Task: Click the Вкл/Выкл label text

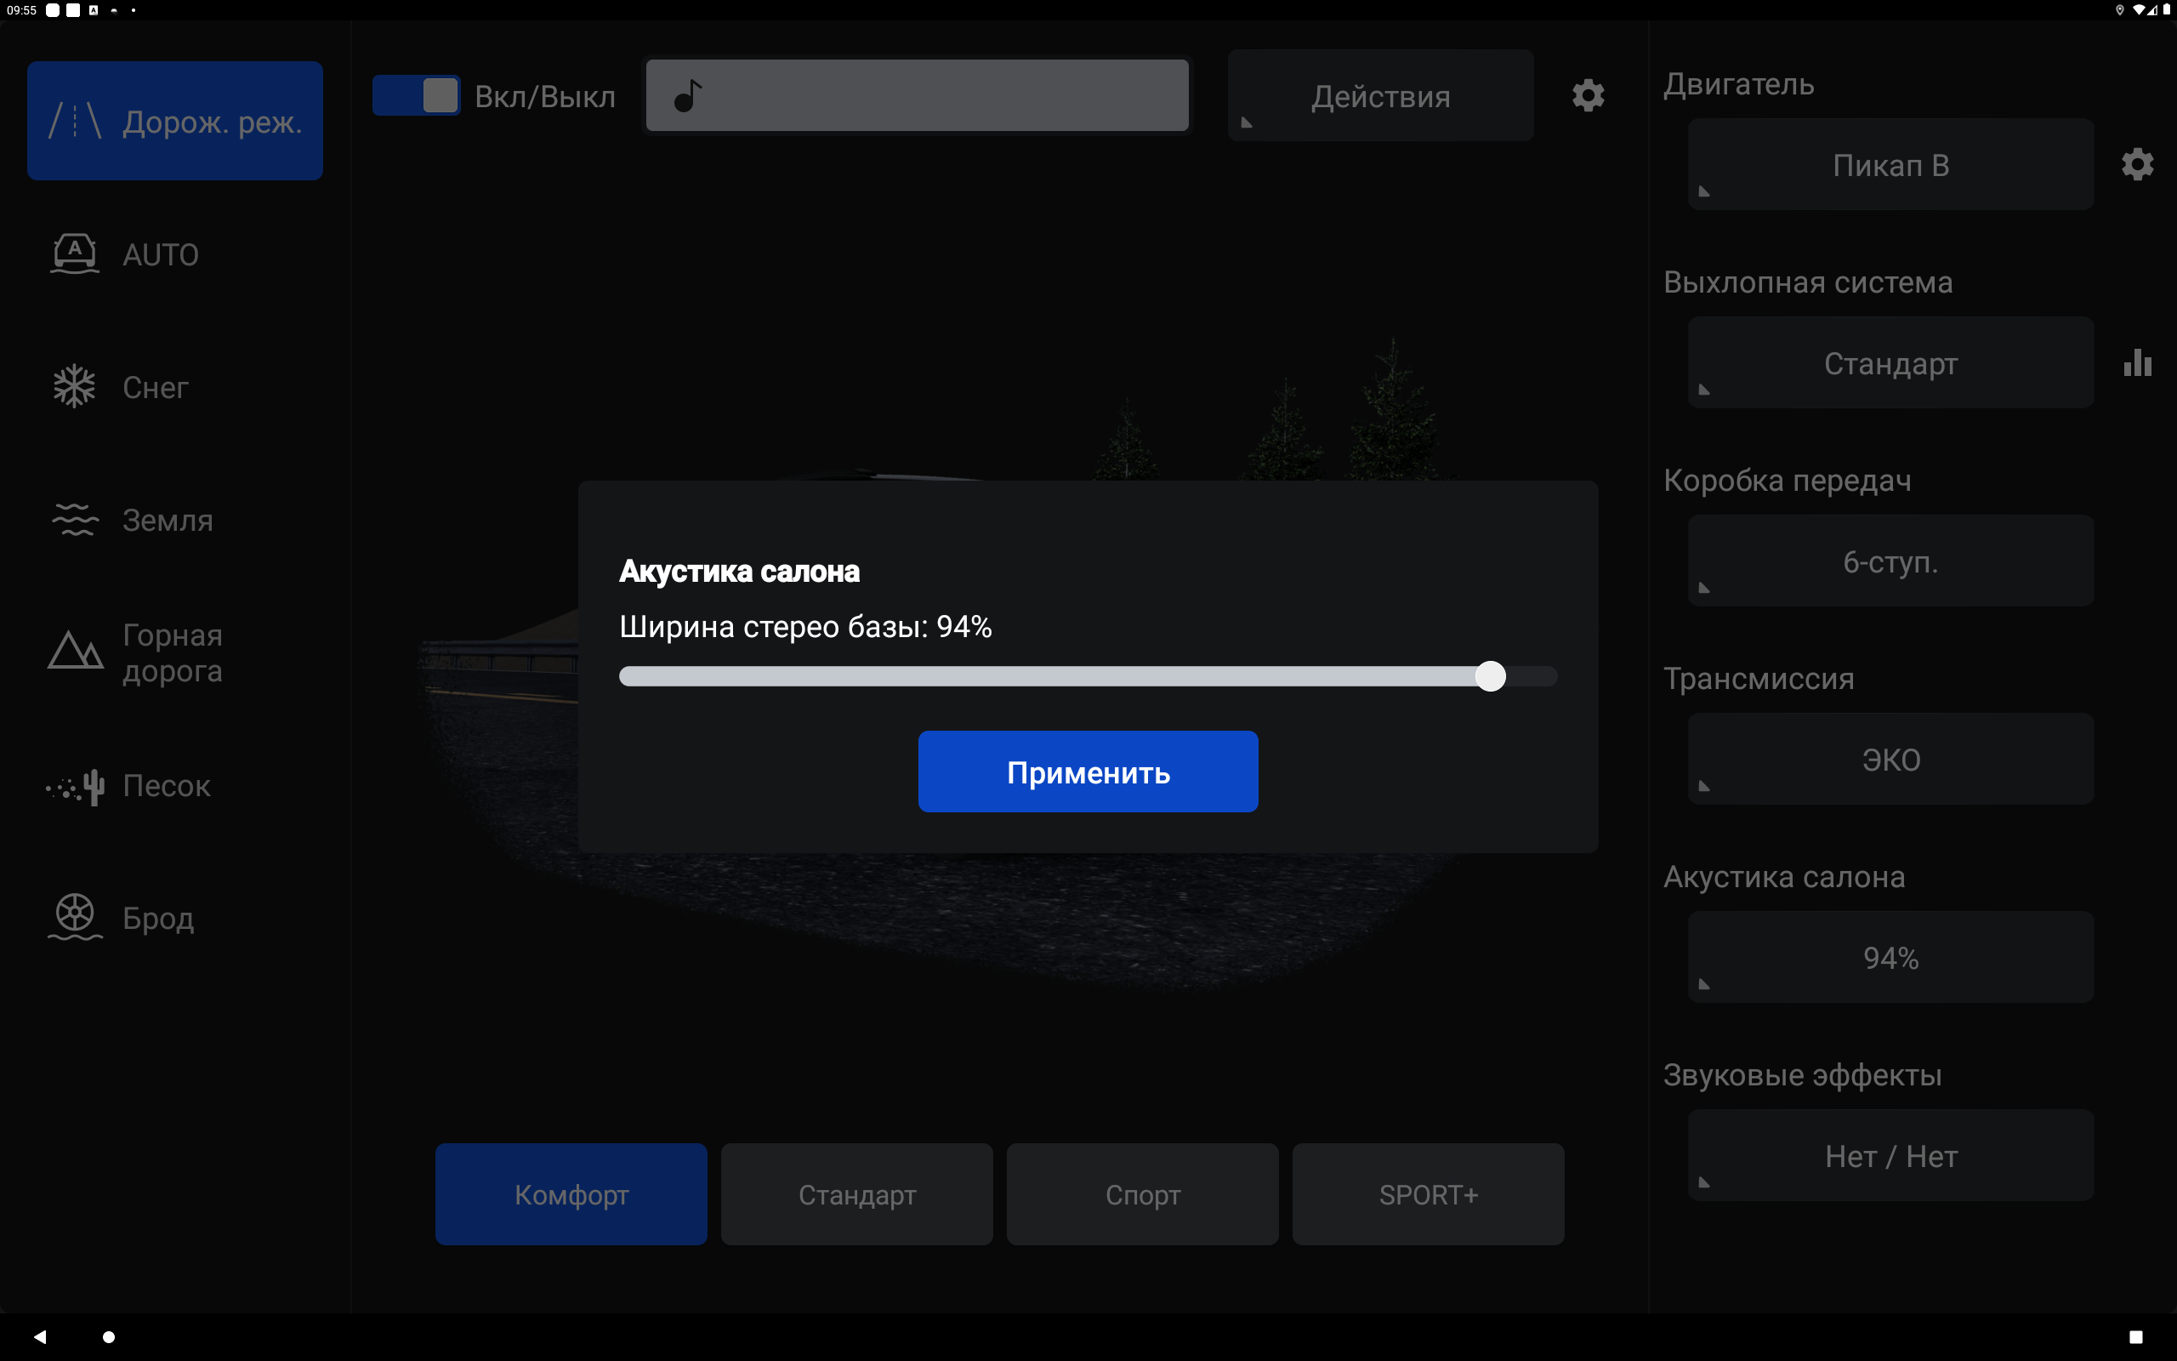Action: [x=545, y=95]
